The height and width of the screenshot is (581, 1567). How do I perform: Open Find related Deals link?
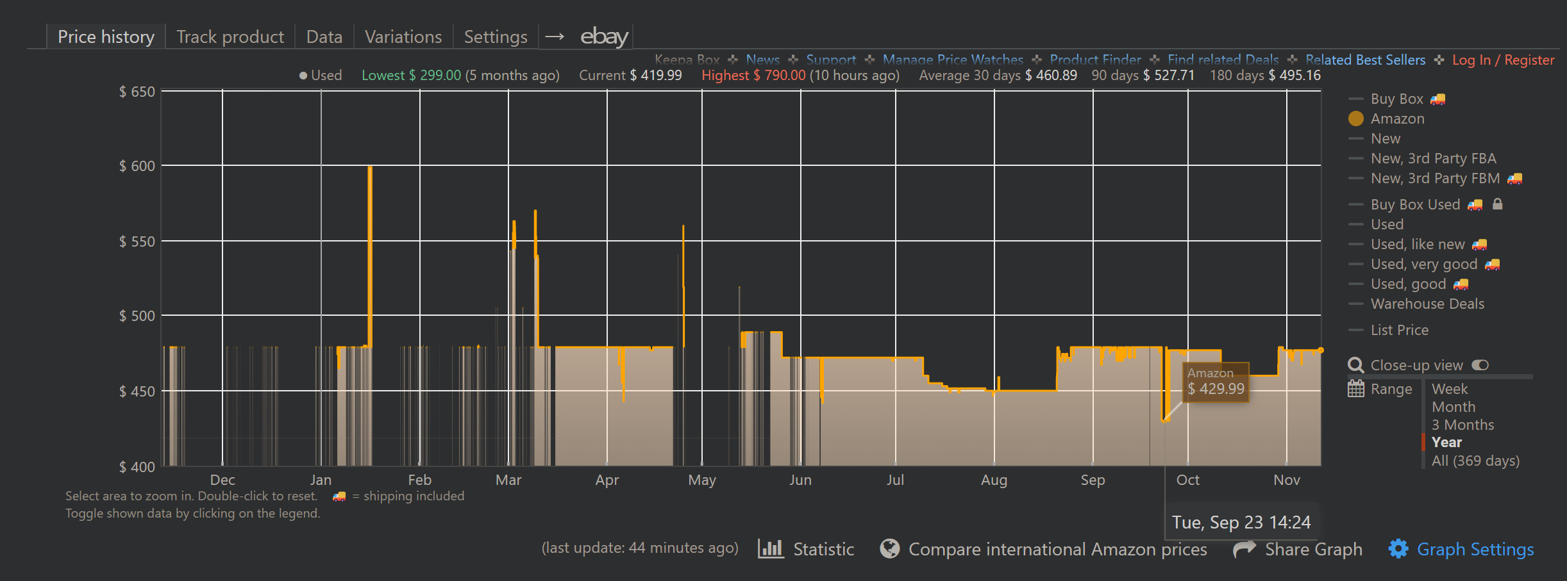(1223, 60)
